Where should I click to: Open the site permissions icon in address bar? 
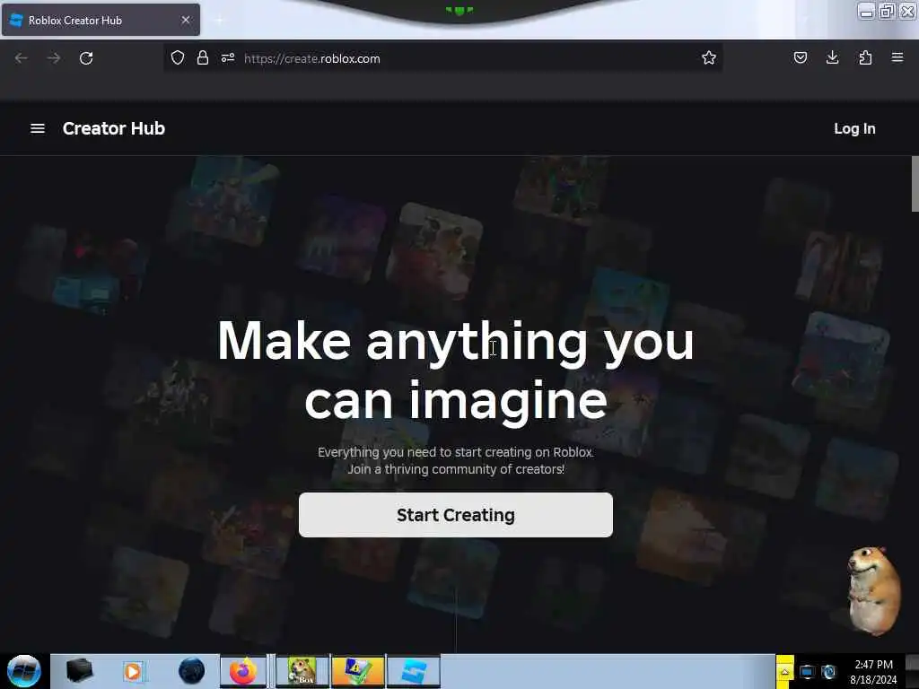[228, 57]
